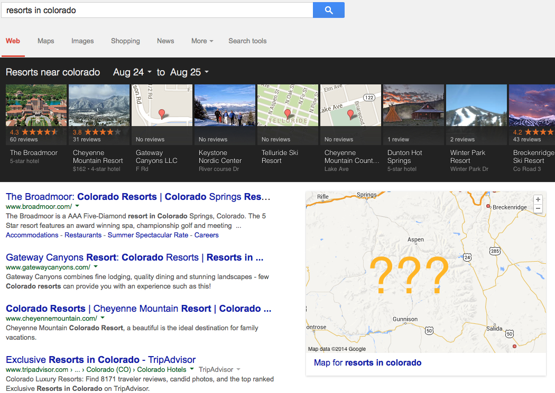Open Gateway Canyons Resort search result title
This screenshot has height=393, width=555.
(134, 257)
